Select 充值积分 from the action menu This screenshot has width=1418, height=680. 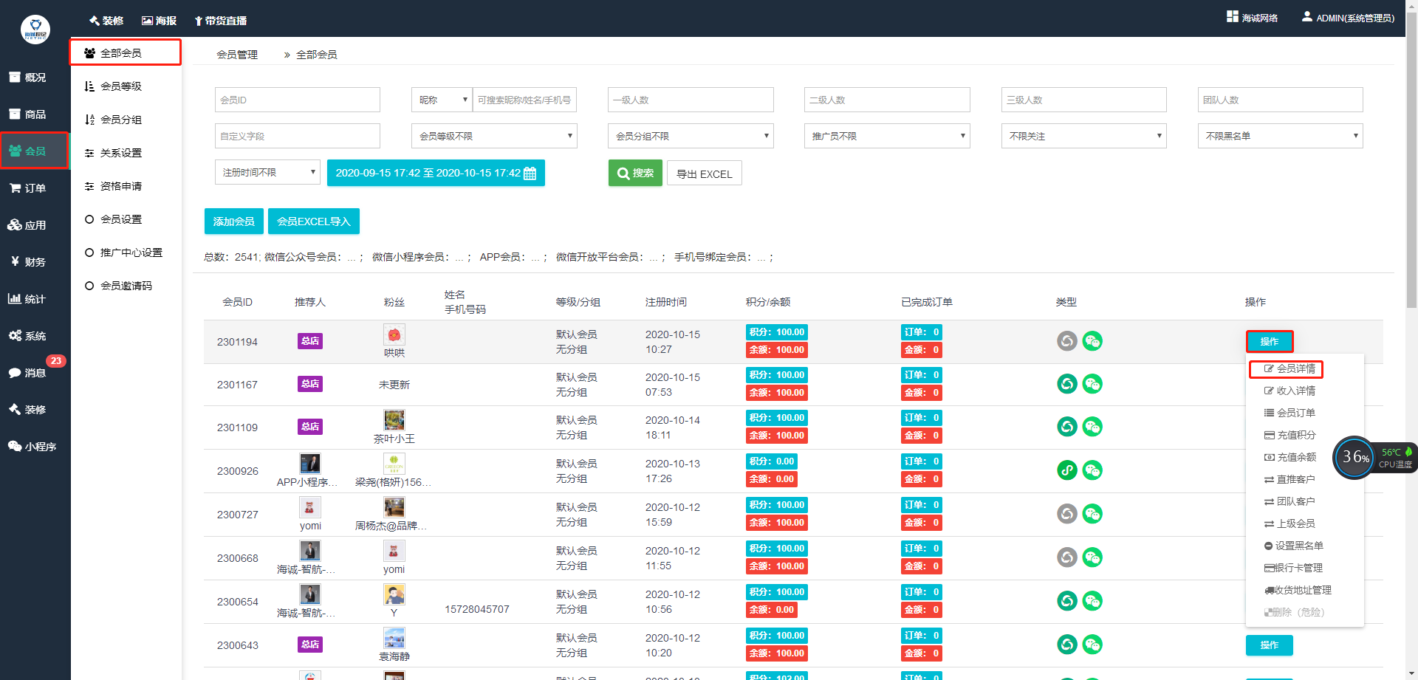[1289, 435]
